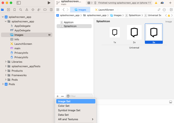Expand the Frameworks group
174x123 pixels.
coord(6,75)
